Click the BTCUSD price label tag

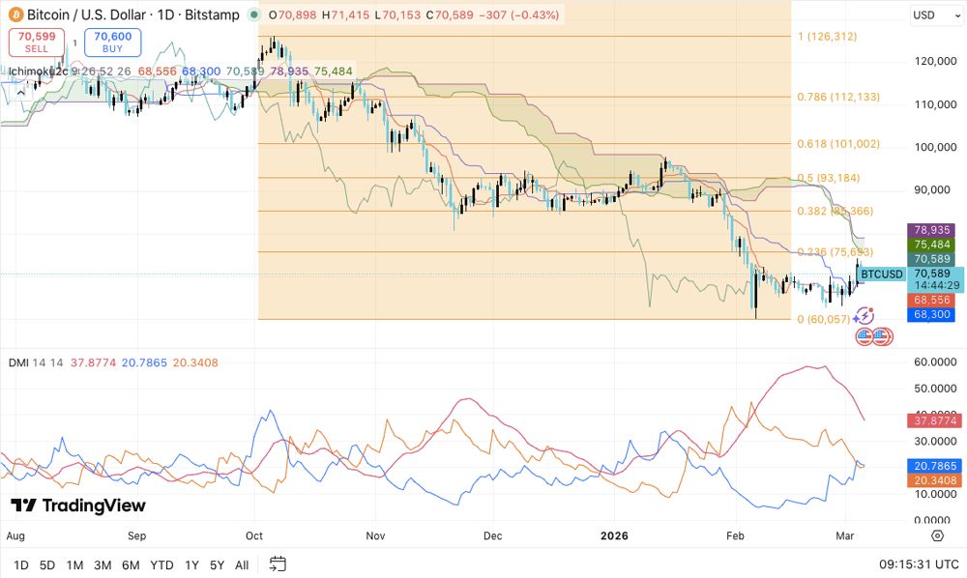coord(881,275)
